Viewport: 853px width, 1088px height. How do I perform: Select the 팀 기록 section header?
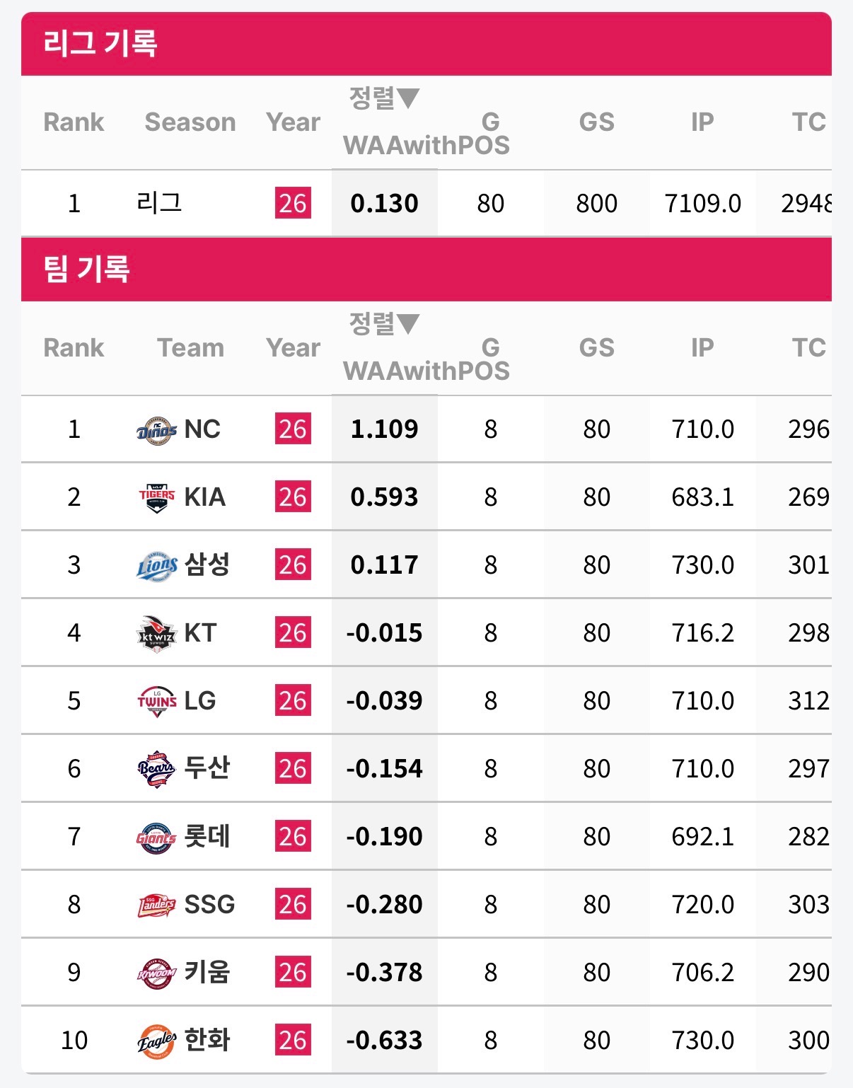coord(86,270)
